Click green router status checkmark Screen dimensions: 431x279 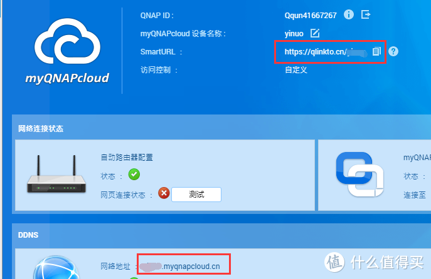tap(134, 175)
